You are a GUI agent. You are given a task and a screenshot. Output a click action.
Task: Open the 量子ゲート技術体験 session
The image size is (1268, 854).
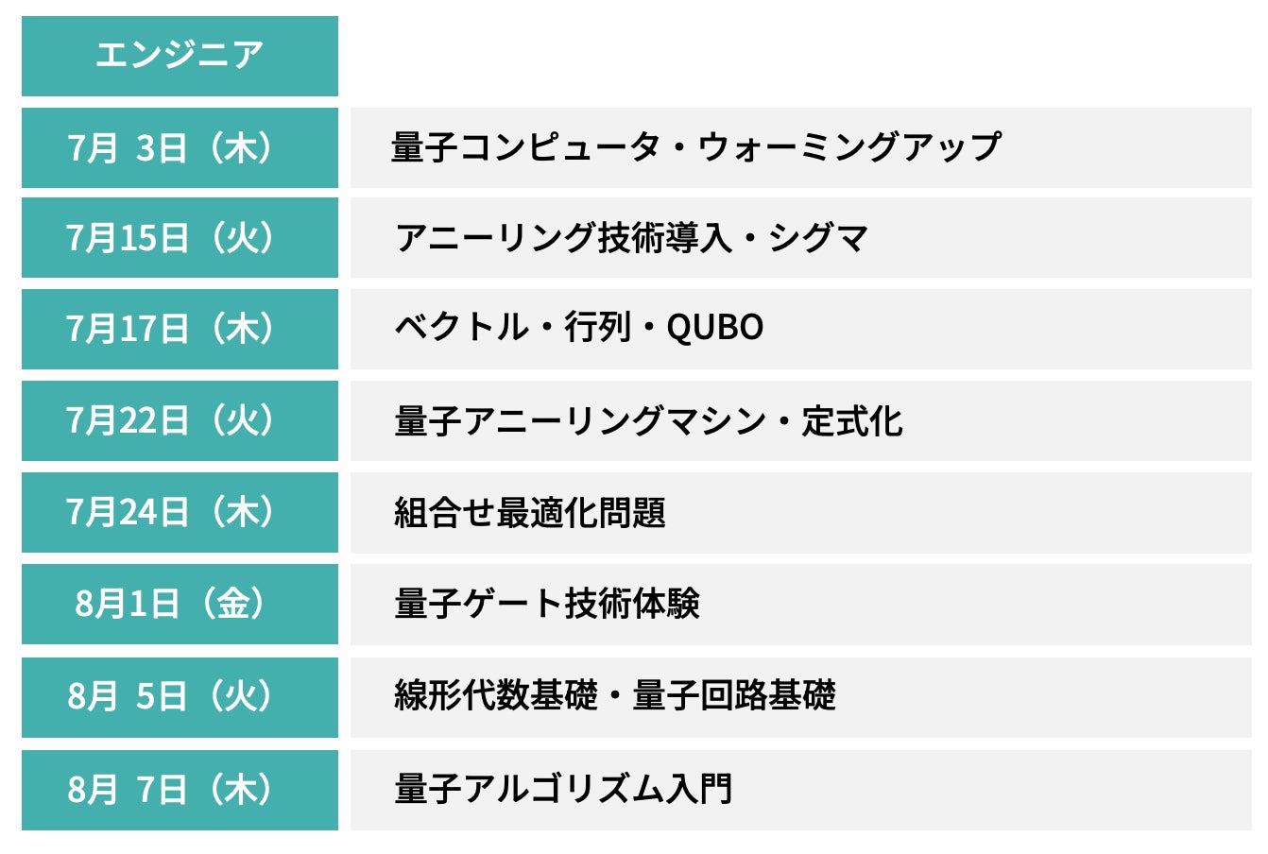[x=547, y=604]
